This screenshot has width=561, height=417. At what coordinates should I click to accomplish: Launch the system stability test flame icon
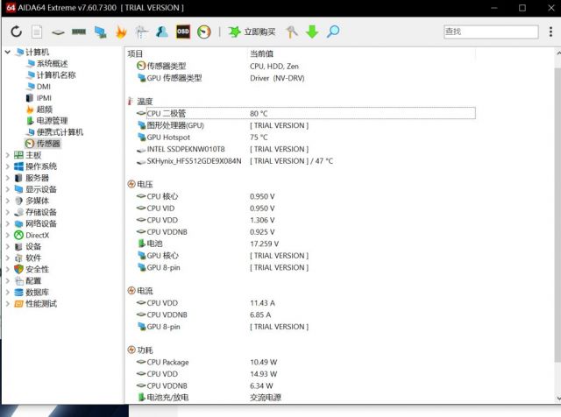coord(121,32)
